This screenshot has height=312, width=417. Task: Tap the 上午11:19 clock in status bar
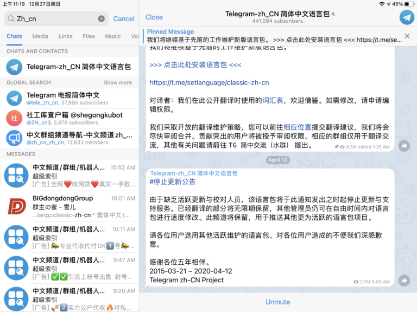[14, 4]
